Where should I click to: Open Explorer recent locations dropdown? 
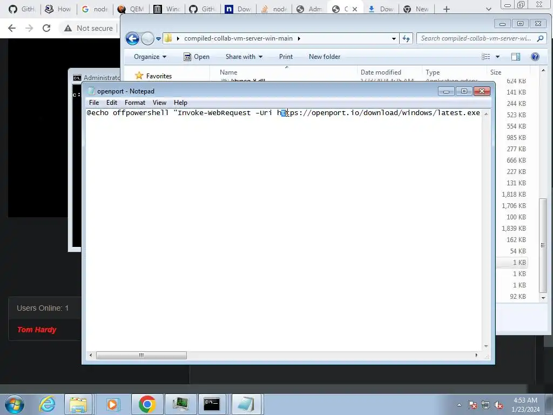pyautogui.click(x=158, y=38)
